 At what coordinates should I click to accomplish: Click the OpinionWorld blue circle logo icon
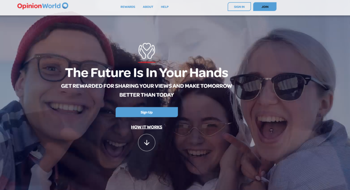point(65,5)
